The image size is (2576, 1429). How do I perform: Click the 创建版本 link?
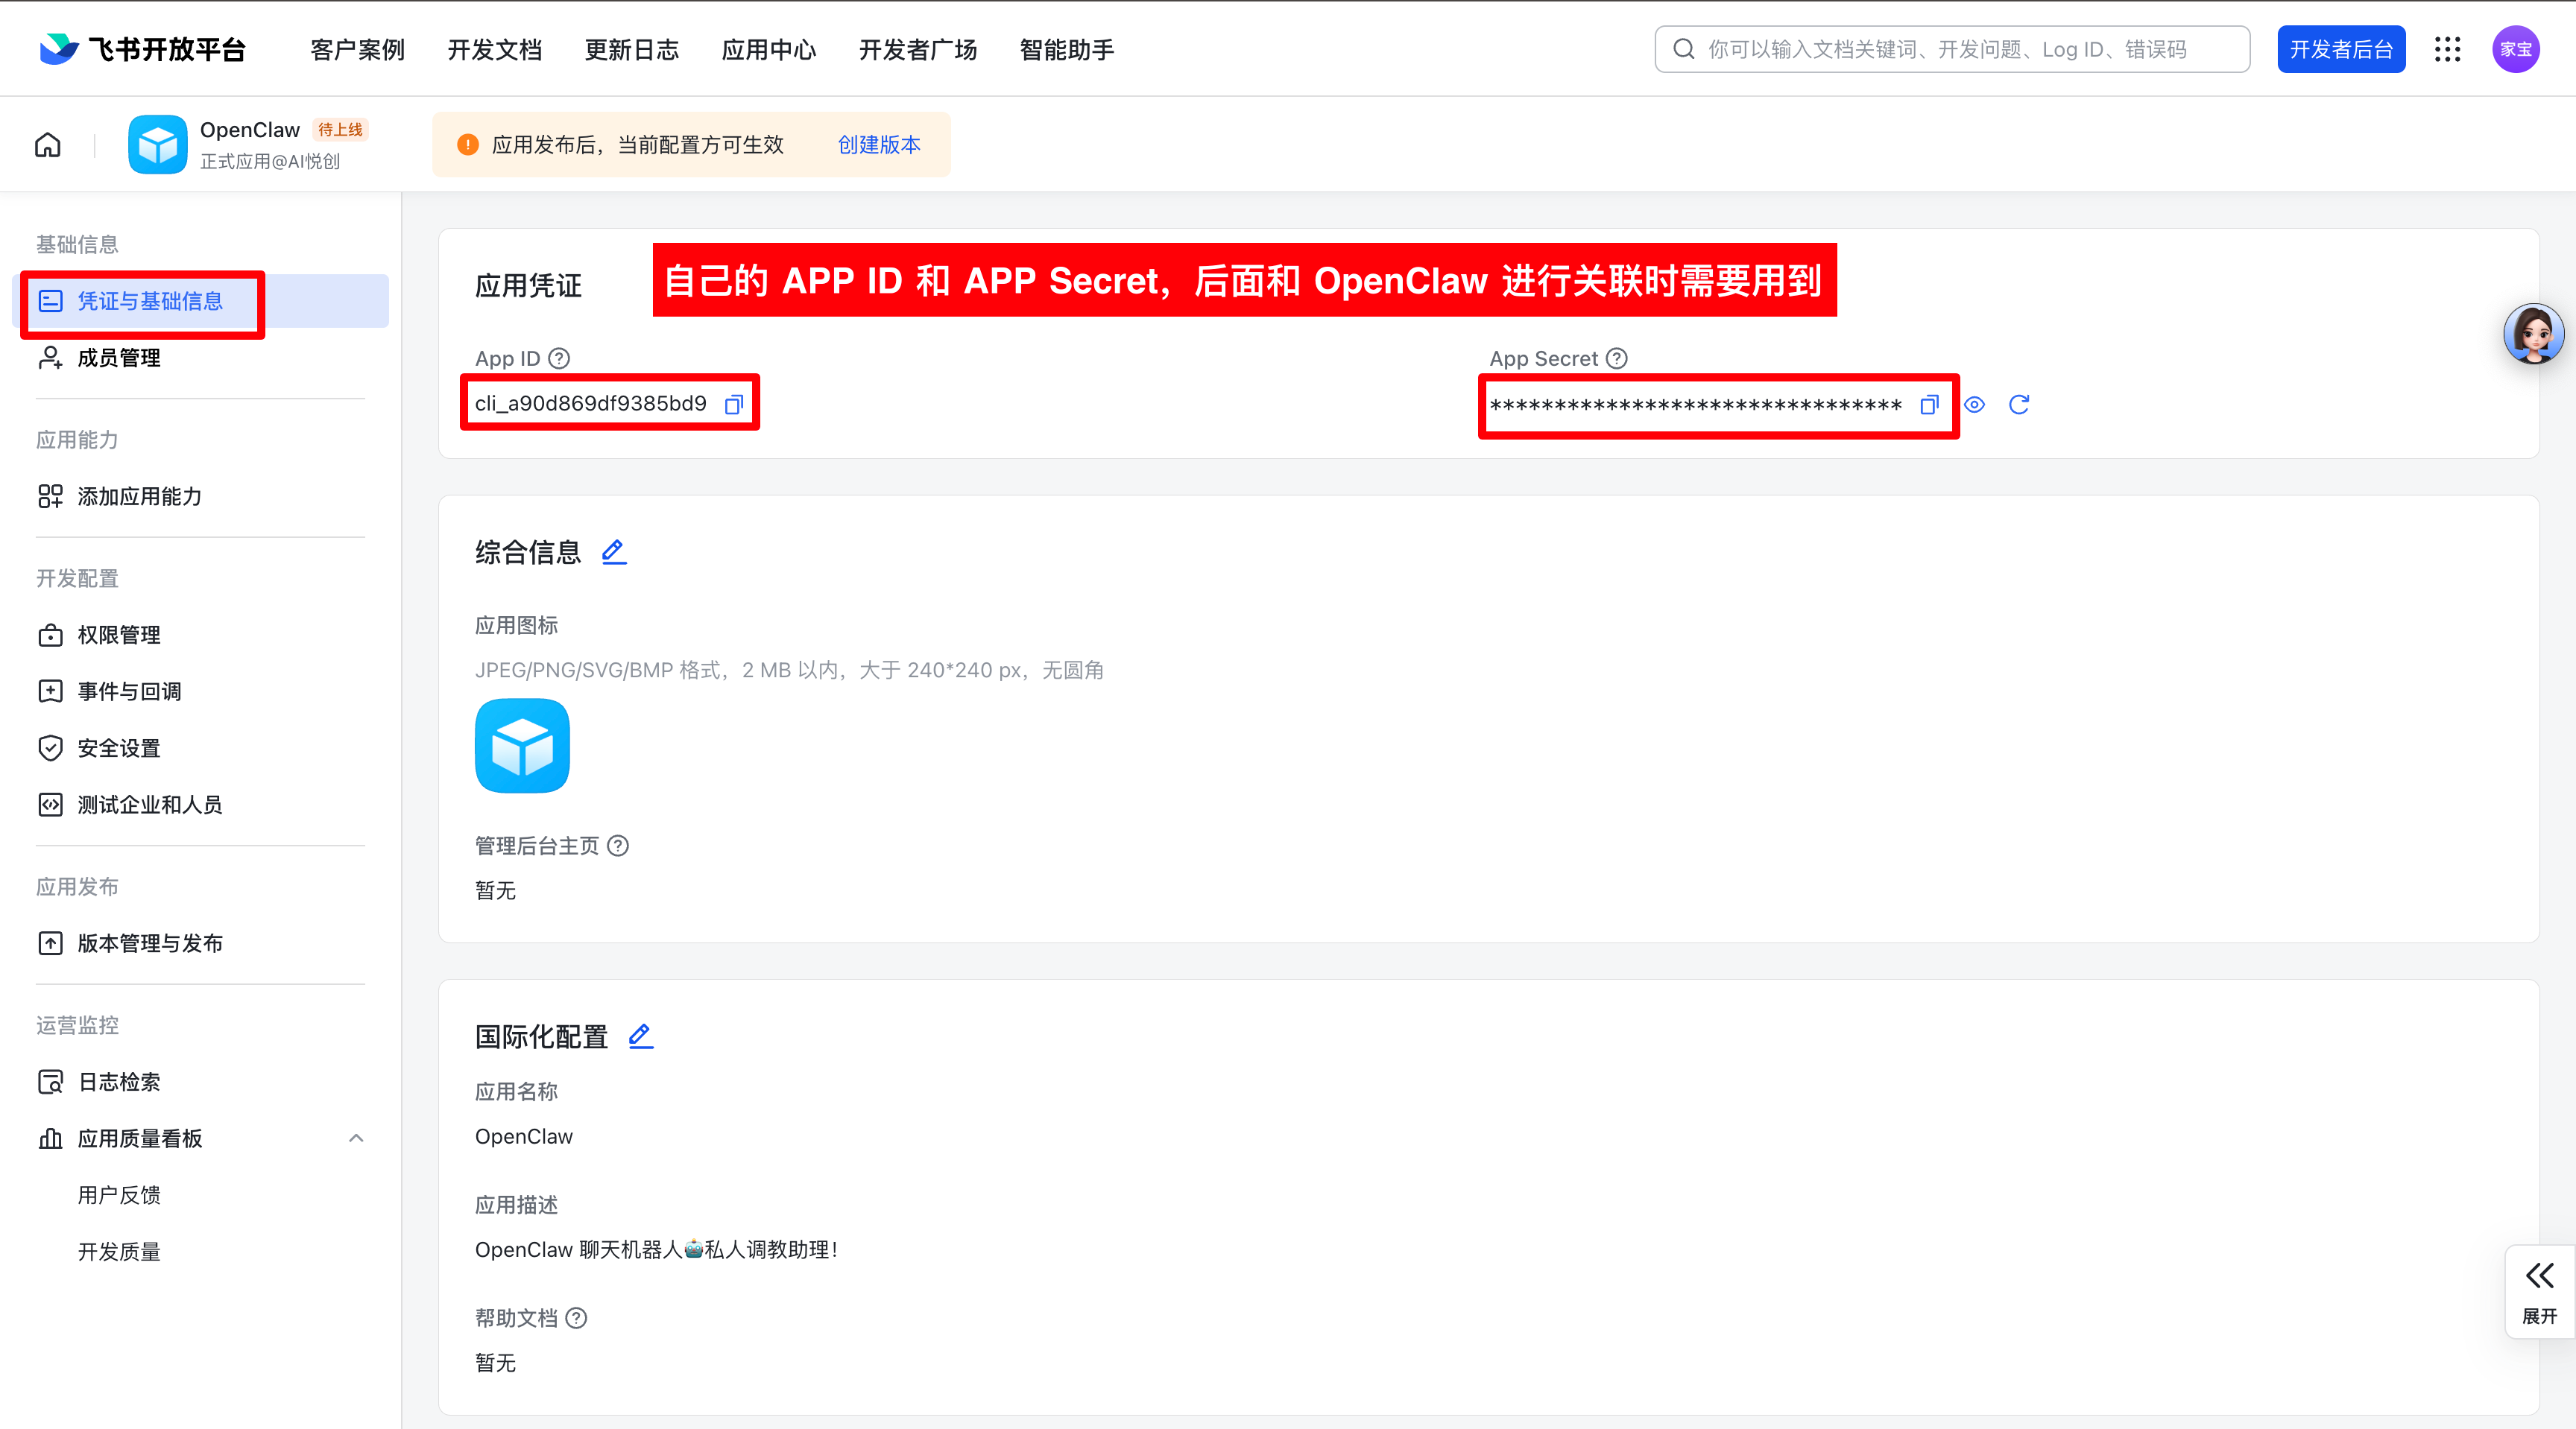click(x=879, y=145)
